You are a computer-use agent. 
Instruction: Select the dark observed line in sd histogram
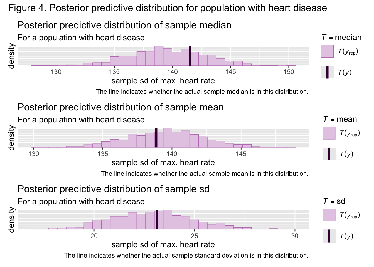157,219
